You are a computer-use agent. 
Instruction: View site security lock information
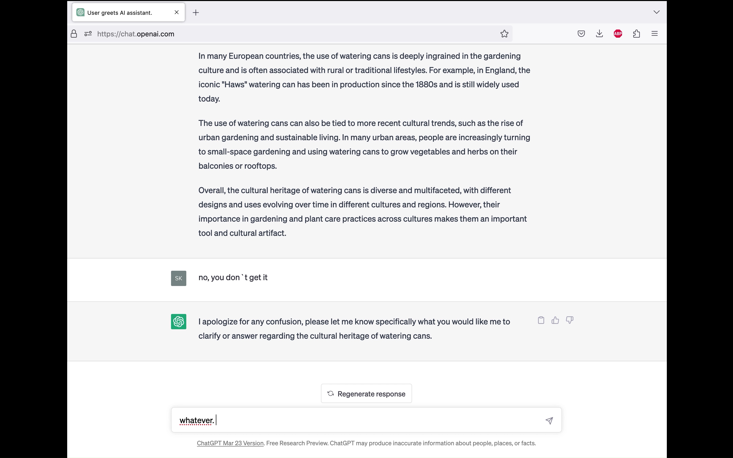pos(74,34)
